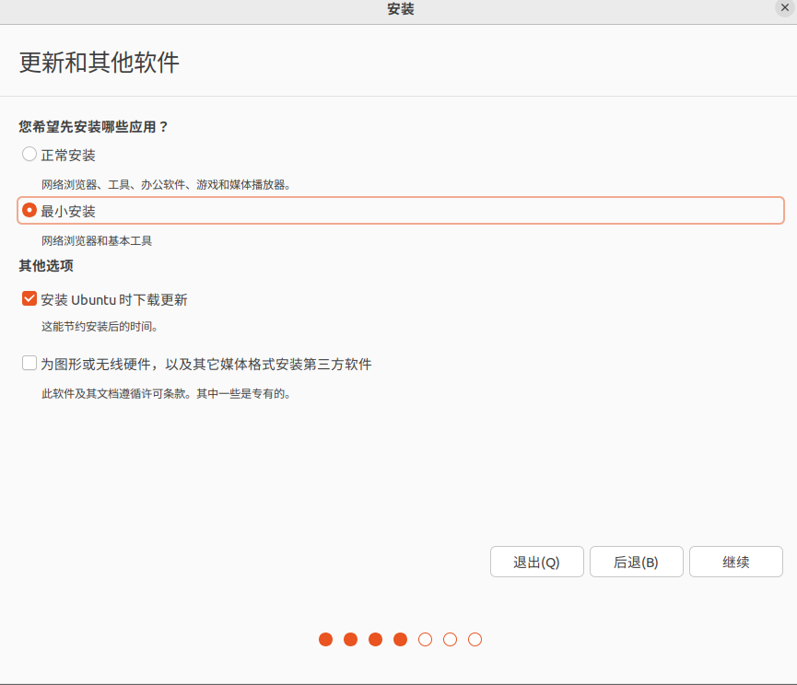Click the first filled progress dot

[x=326, y=639]
